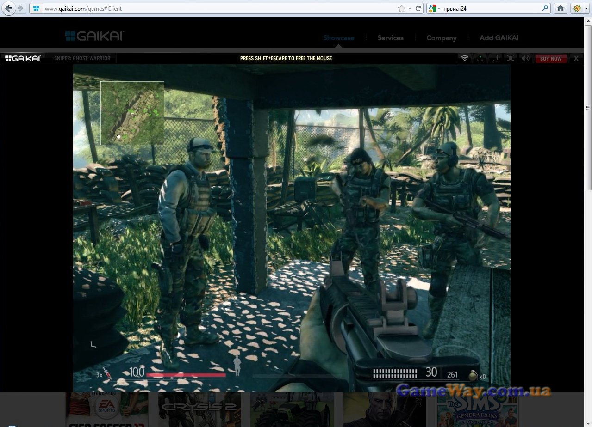Viewport: 592px width, 427px height.
Task: Expand the add-on icon dropdown arrow
Action: (586, 8)
